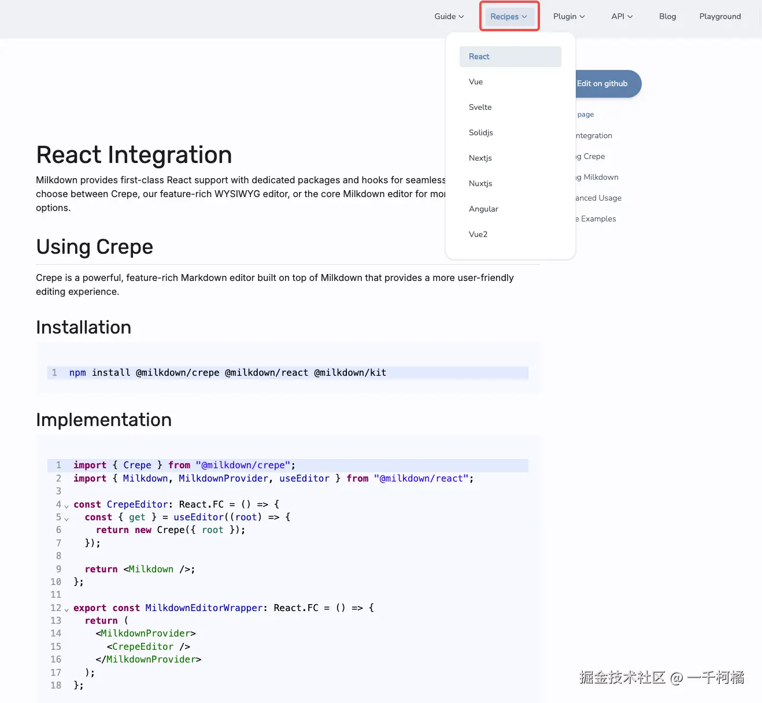Go to the Blog page
This screenshot has width=762, height=703.
667,16
